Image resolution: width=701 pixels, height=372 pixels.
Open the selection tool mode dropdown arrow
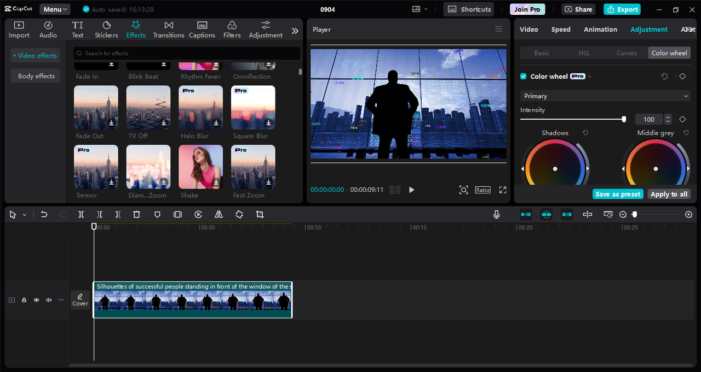coord(25,215)
